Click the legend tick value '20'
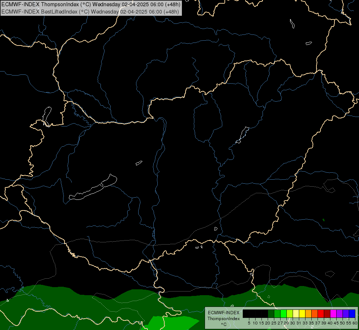 click(268, 323)
